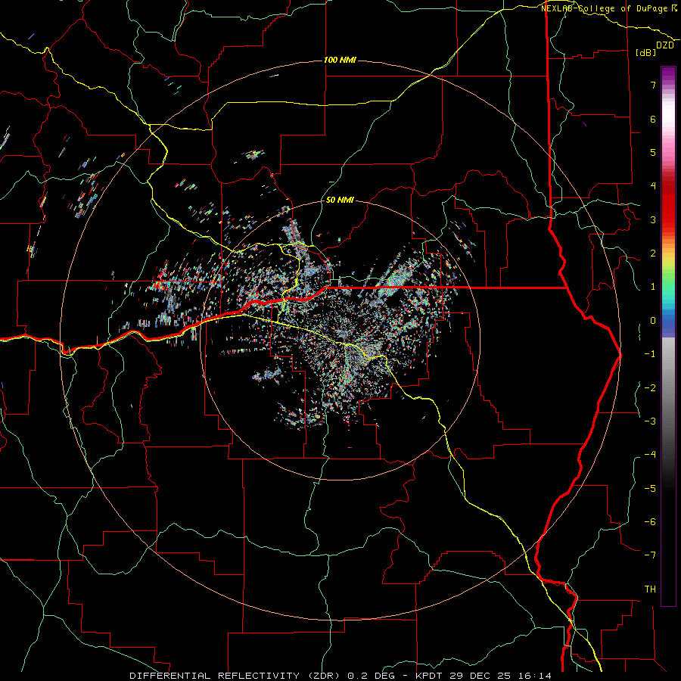The image size is (681, 681).
Task: Select the 6 value on color scale
Action: [653, 119]
